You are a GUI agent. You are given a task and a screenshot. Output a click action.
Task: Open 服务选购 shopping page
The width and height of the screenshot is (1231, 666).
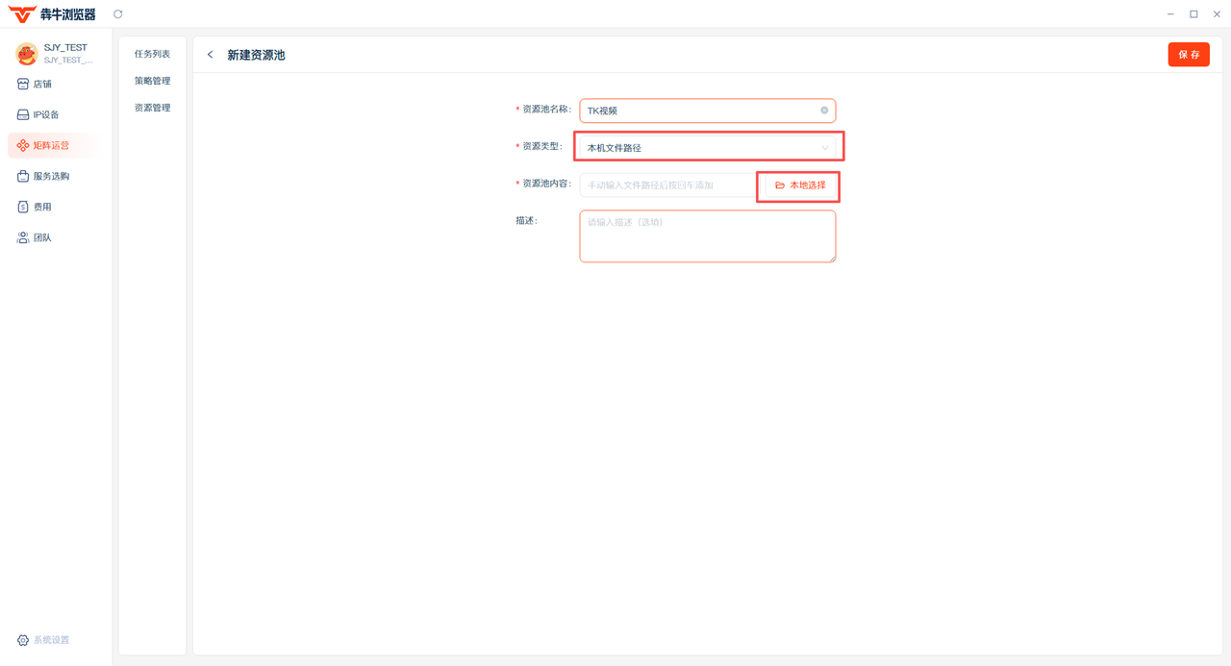pyautogui.click(x=51, y=177)
